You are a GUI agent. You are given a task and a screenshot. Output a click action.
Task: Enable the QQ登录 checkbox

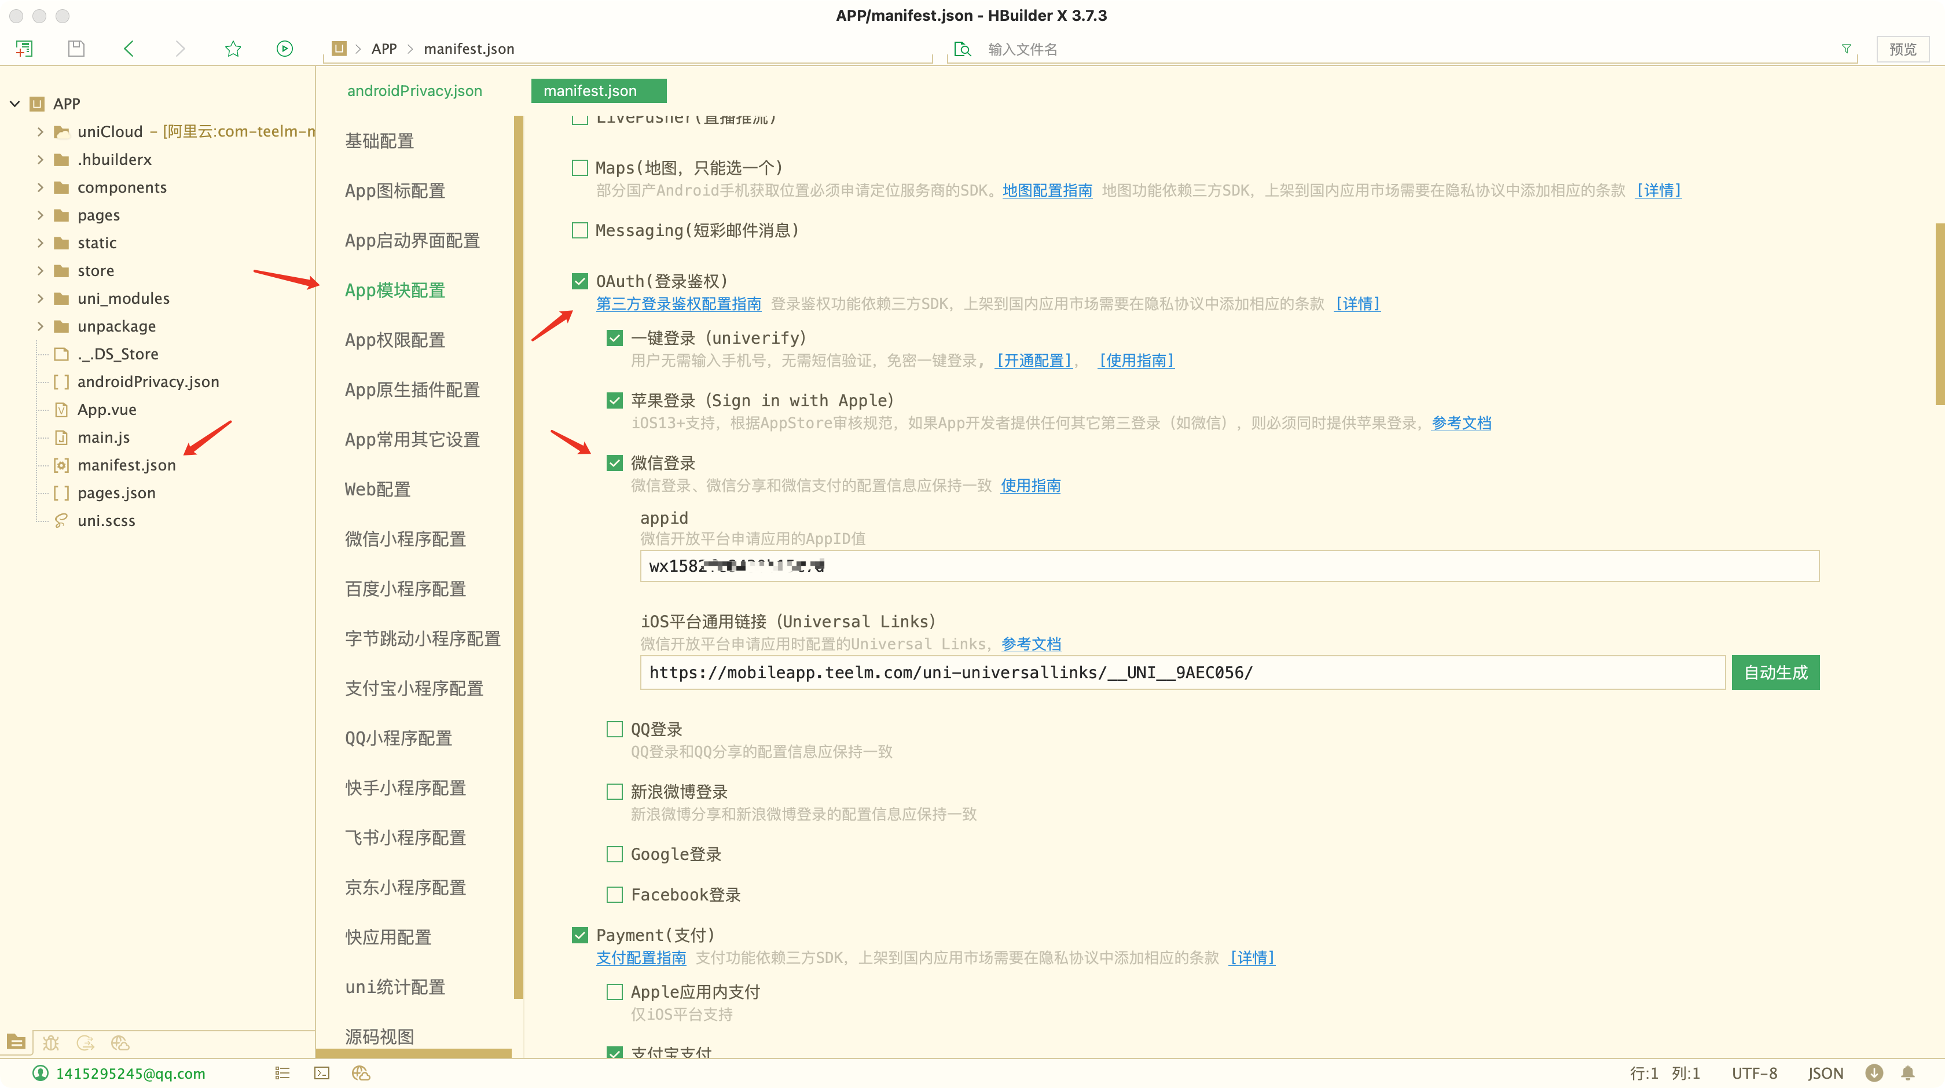615,729
